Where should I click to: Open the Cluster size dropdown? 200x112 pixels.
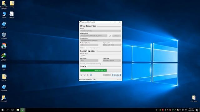tap(112, 61)
